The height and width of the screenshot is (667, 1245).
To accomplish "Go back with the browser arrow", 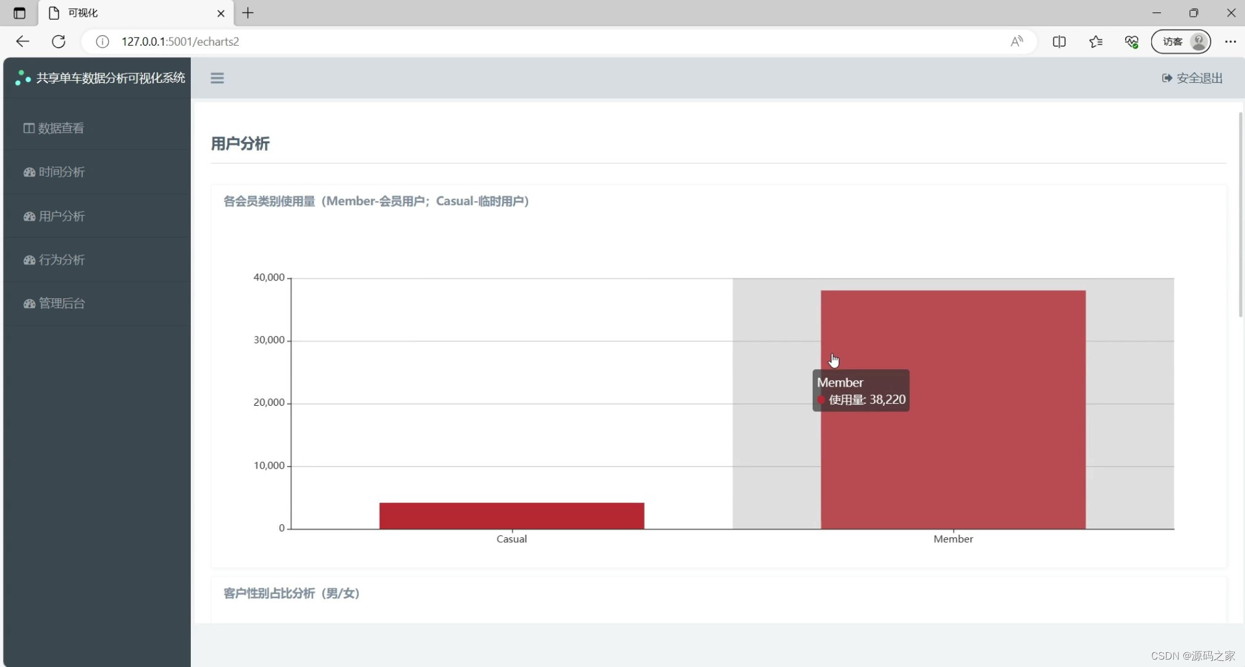I will click(23, 41).
